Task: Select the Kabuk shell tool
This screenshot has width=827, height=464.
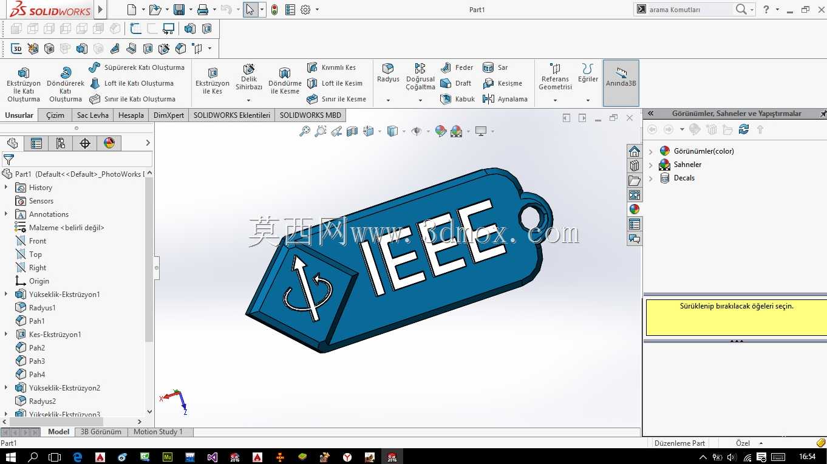Action: click(458, 99)
